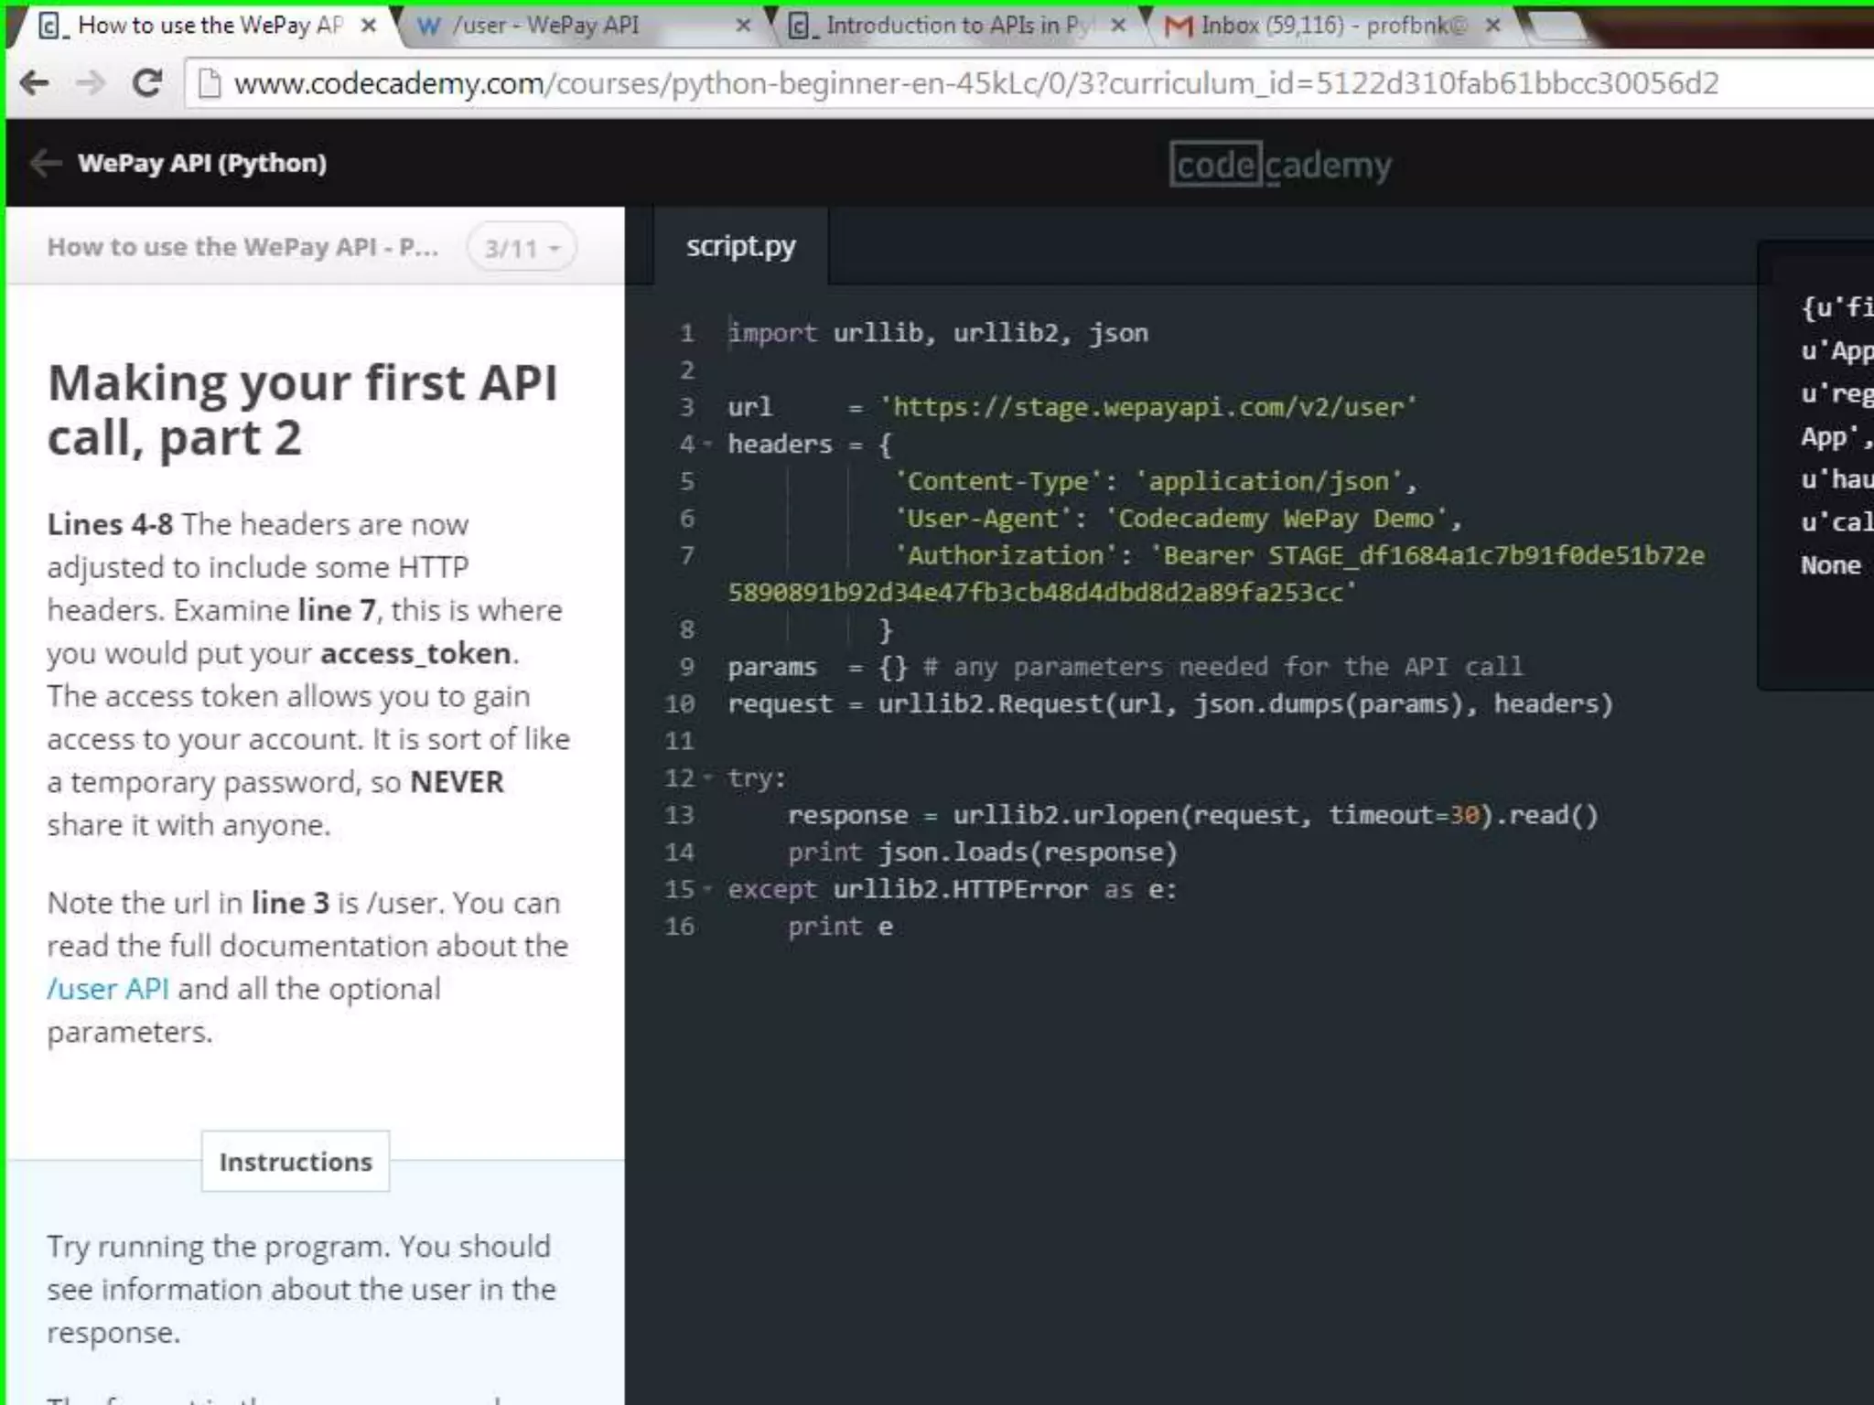
Task: Click 'print e' on line 16
Action: (x=840, y=927)
